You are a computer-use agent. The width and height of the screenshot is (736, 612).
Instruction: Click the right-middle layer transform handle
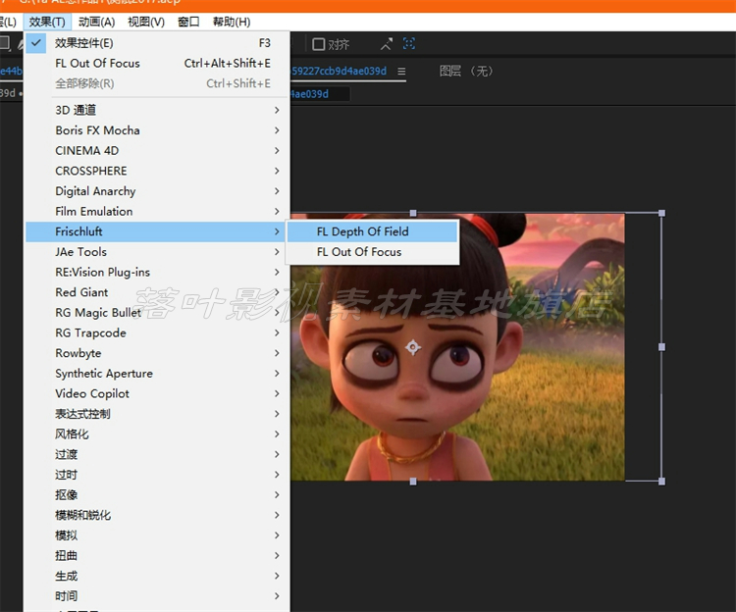(x=661, y=347)
